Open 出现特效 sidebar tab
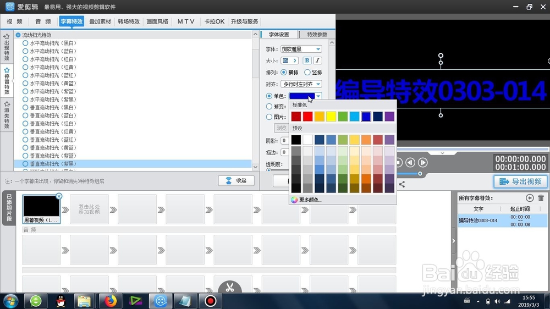The image size is (550, 309). coord(7,47)
